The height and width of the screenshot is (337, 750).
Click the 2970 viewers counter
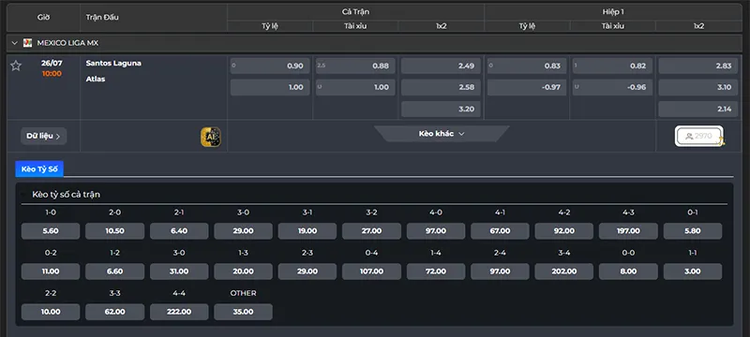698,136
